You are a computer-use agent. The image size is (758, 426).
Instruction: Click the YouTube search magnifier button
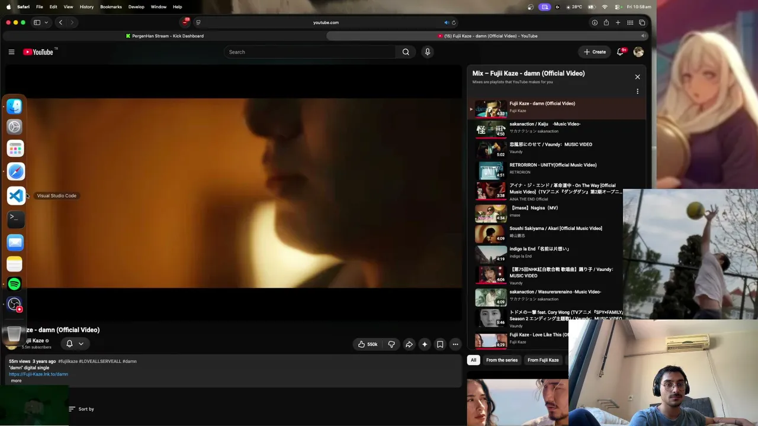406,52
